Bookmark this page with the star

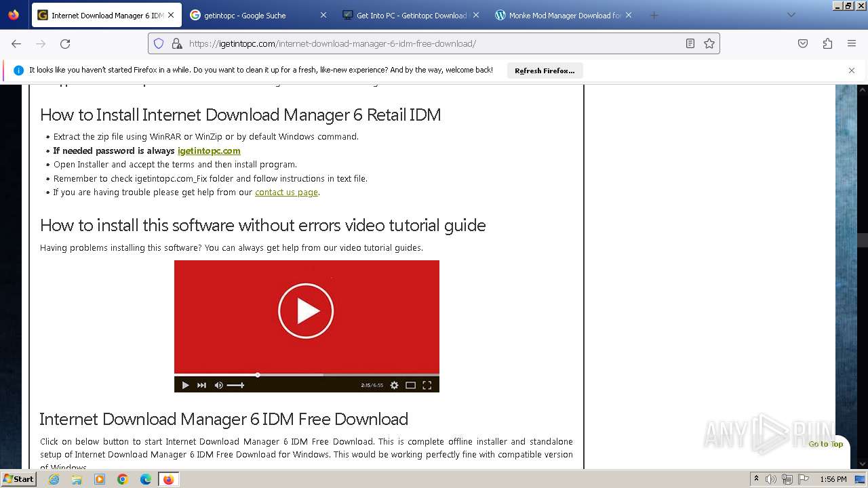709,43
